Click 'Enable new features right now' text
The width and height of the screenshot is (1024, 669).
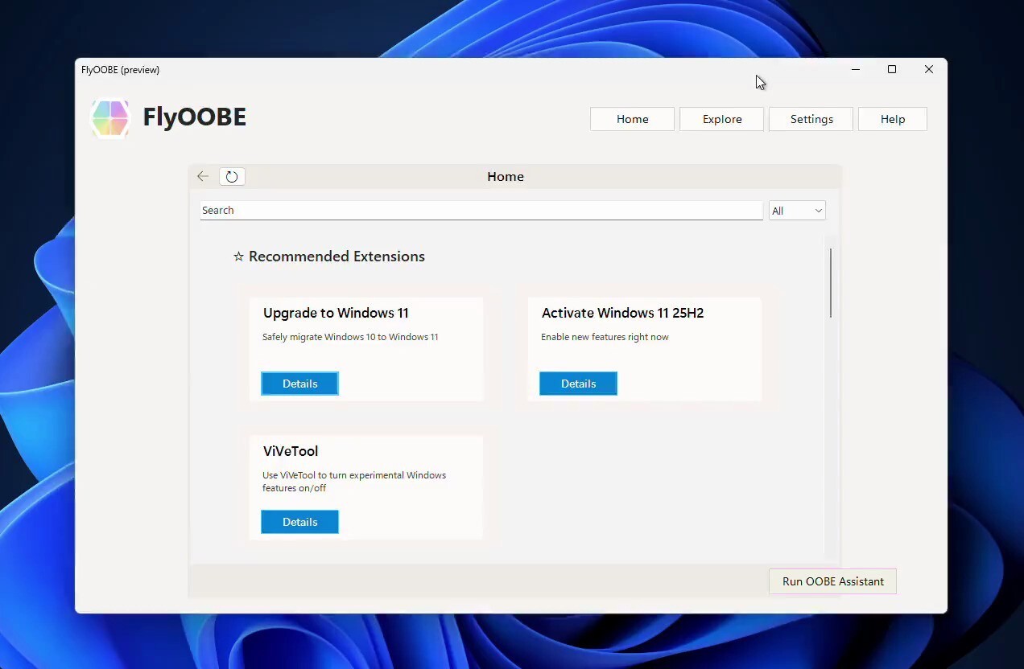605,337
